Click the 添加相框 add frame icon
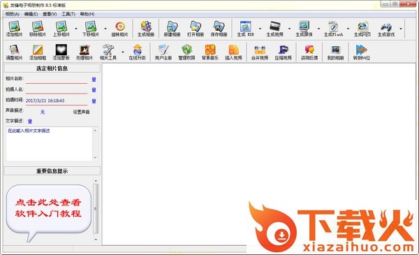 coord(38,50)
